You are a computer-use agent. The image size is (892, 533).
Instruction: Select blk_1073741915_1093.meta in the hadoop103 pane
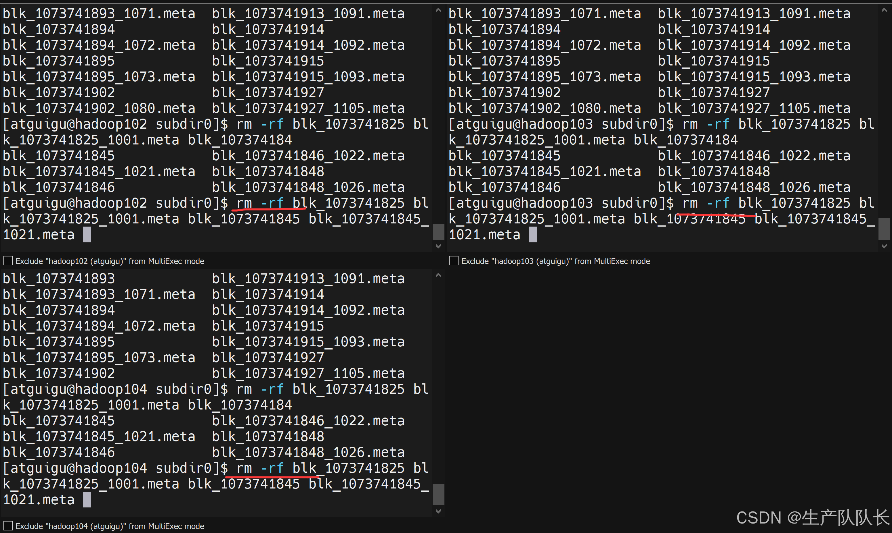(754, 77)
